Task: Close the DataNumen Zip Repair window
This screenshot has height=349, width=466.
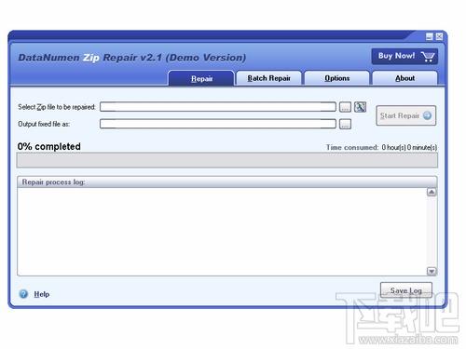Action: pyautogui.click(x=439, y=37)
